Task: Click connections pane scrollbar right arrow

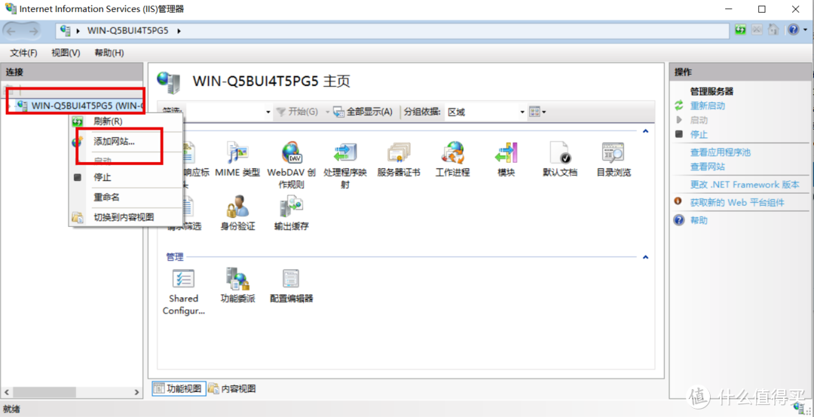Action: (137, 392)
